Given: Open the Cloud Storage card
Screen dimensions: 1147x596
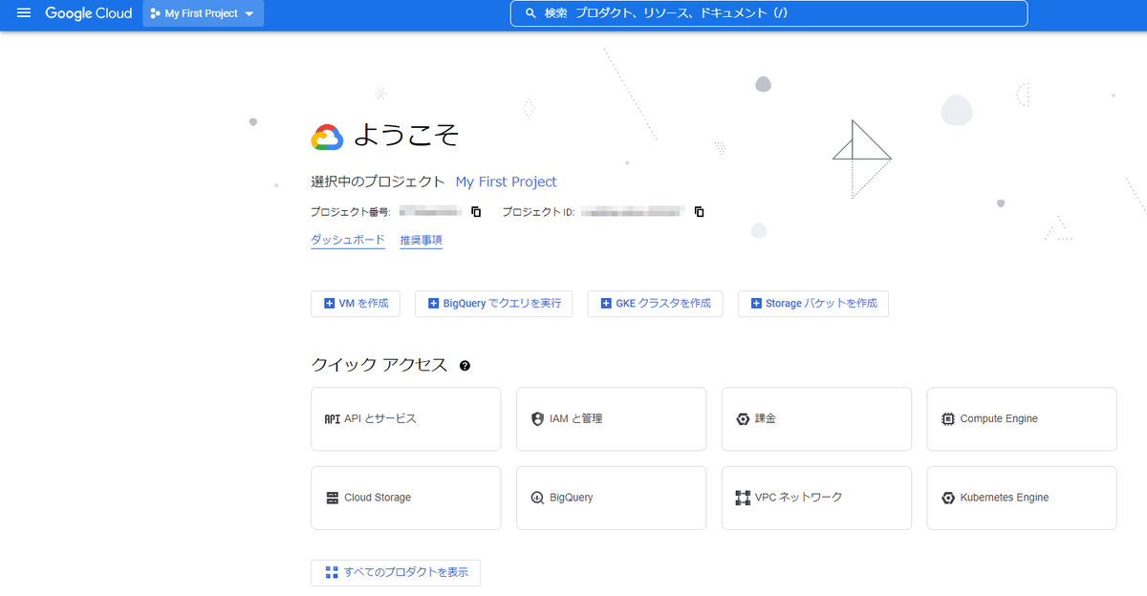Looking at the screenshot, I should 406,498.
